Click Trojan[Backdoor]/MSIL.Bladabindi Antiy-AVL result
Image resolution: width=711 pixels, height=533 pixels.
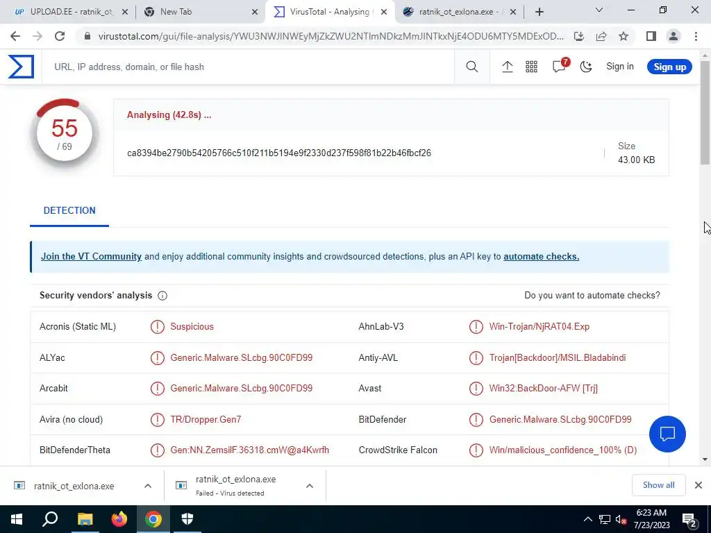(558, 357)
